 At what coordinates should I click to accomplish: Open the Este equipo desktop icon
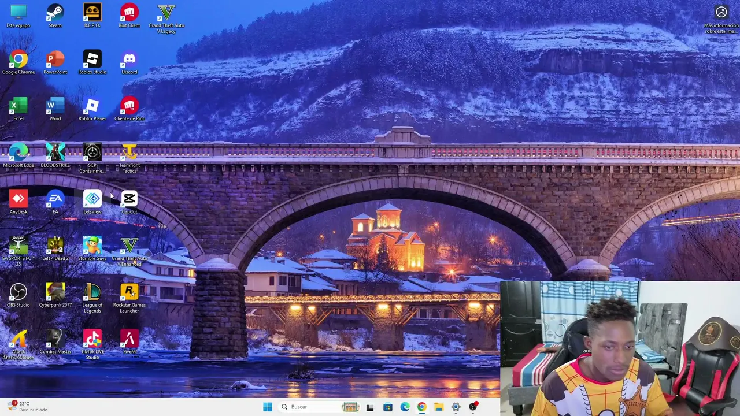(18, 16)
